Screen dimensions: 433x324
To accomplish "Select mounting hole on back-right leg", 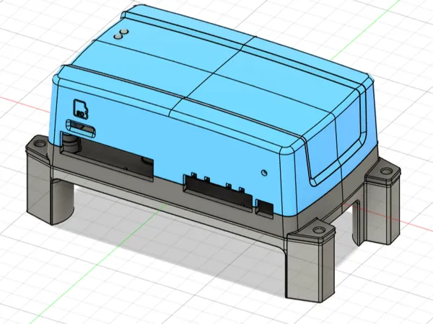I will pyautogui.click(x=386, y=171).
